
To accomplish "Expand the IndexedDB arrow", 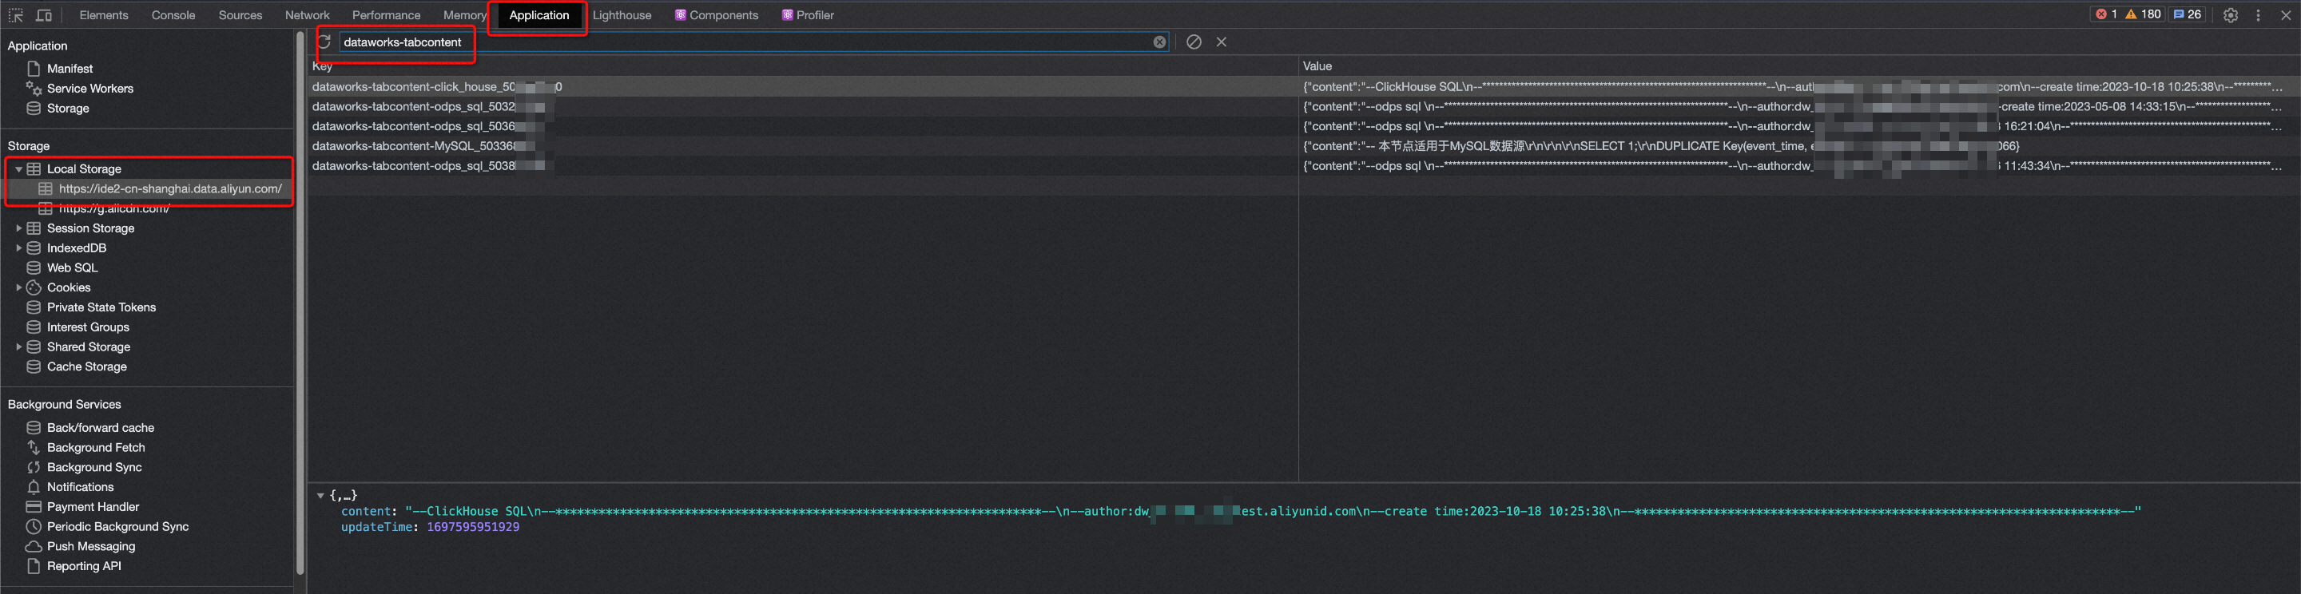I will 18,247.
